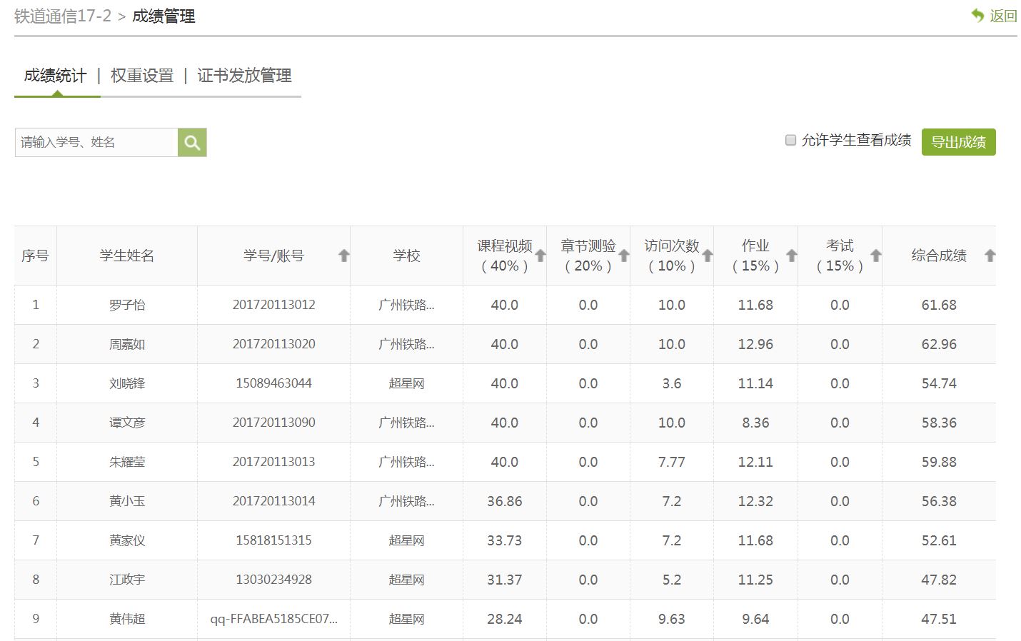This screenshot has height=641, width=1021.
Task: Click student ID 201720113012
Action: pos(273,305)
